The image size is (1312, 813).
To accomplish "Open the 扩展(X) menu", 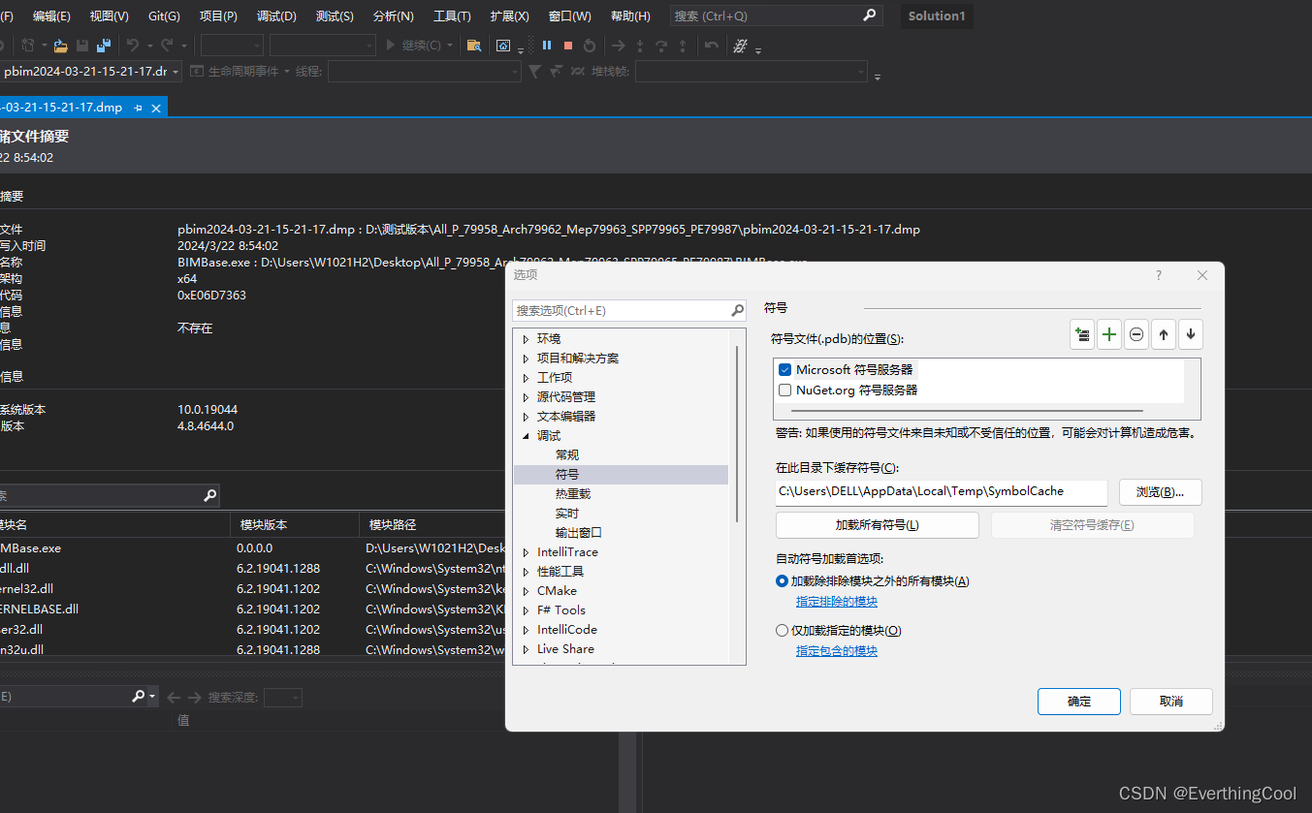I will tap(509, 16).
